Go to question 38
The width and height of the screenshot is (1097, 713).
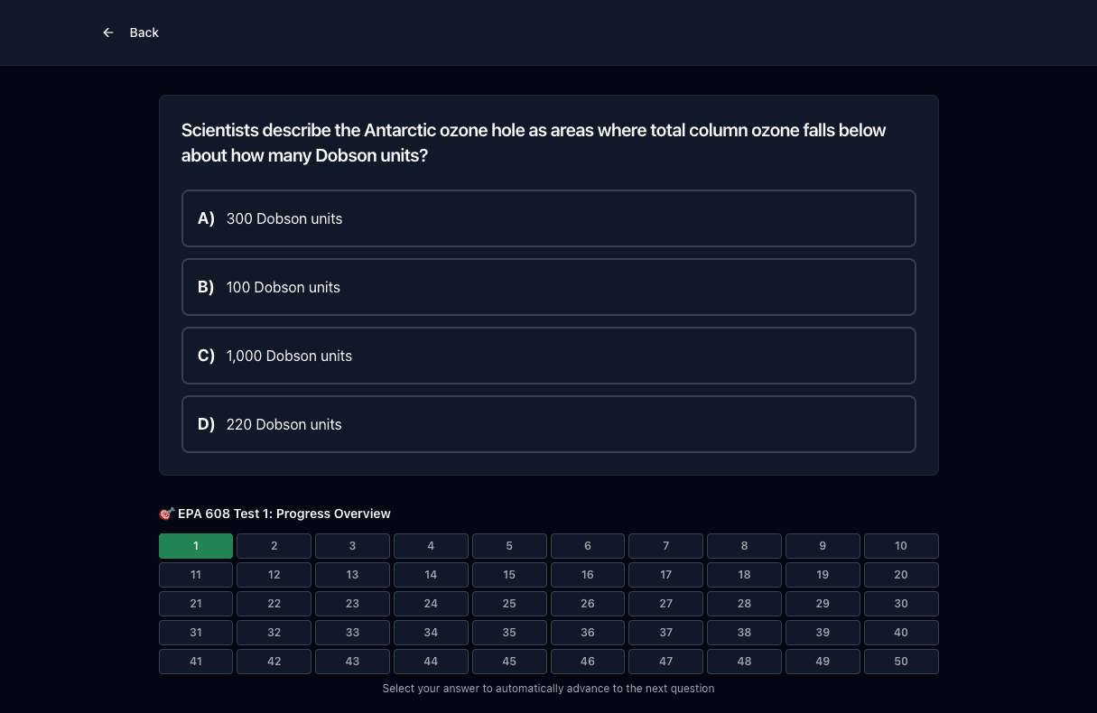[x=744, y=633]
